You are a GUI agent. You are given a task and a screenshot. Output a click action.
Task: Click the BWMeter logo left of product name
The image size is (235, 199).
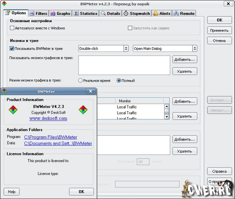tap(13, 110)
